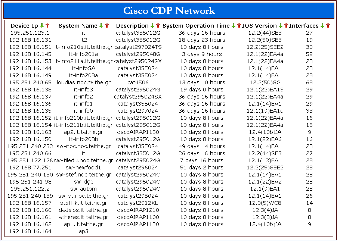
Task: Select description catalyst296024
Action: pyautogui.click(x=138, y=168)
